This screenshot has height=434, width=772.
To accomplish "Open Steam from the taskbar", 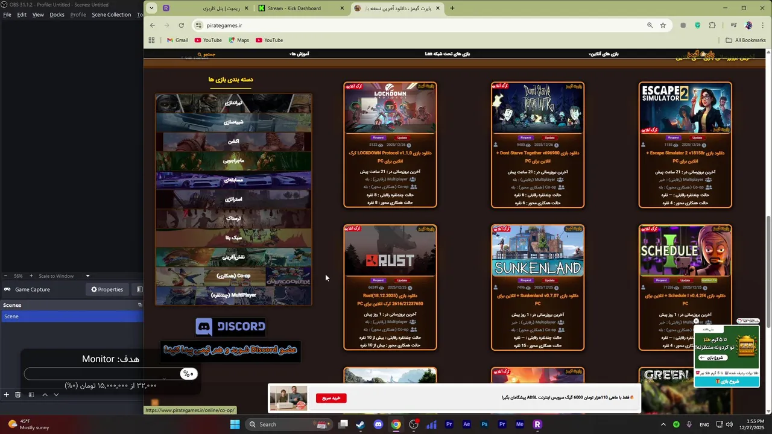I will [x=360, y=424].
